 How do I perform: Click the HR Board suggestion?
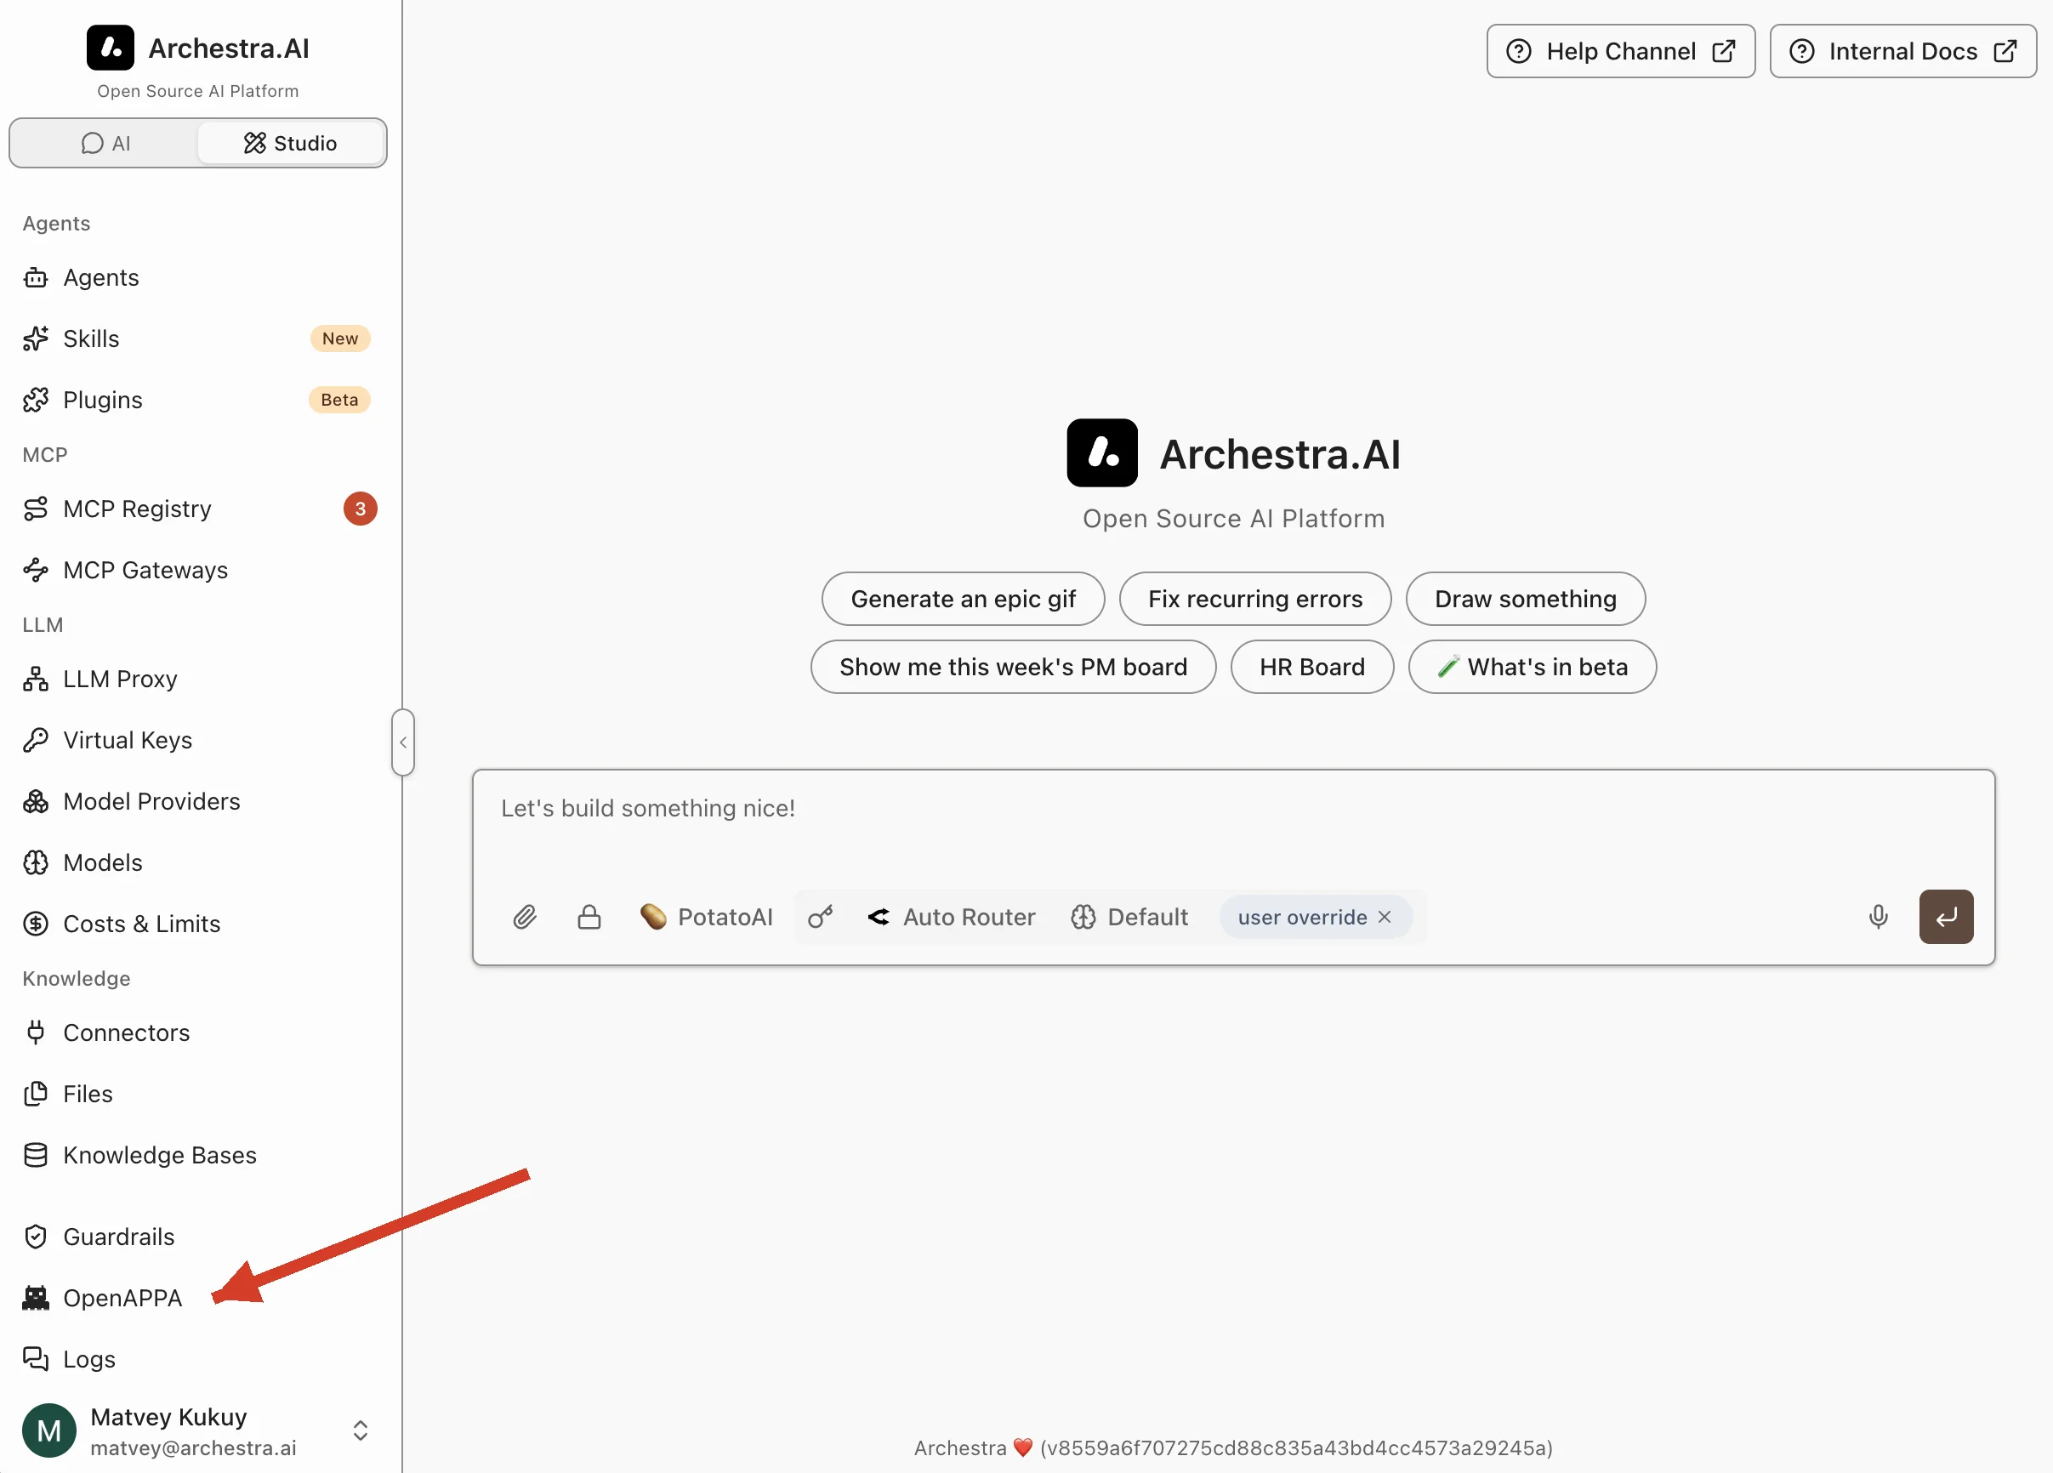(1311, 668)
